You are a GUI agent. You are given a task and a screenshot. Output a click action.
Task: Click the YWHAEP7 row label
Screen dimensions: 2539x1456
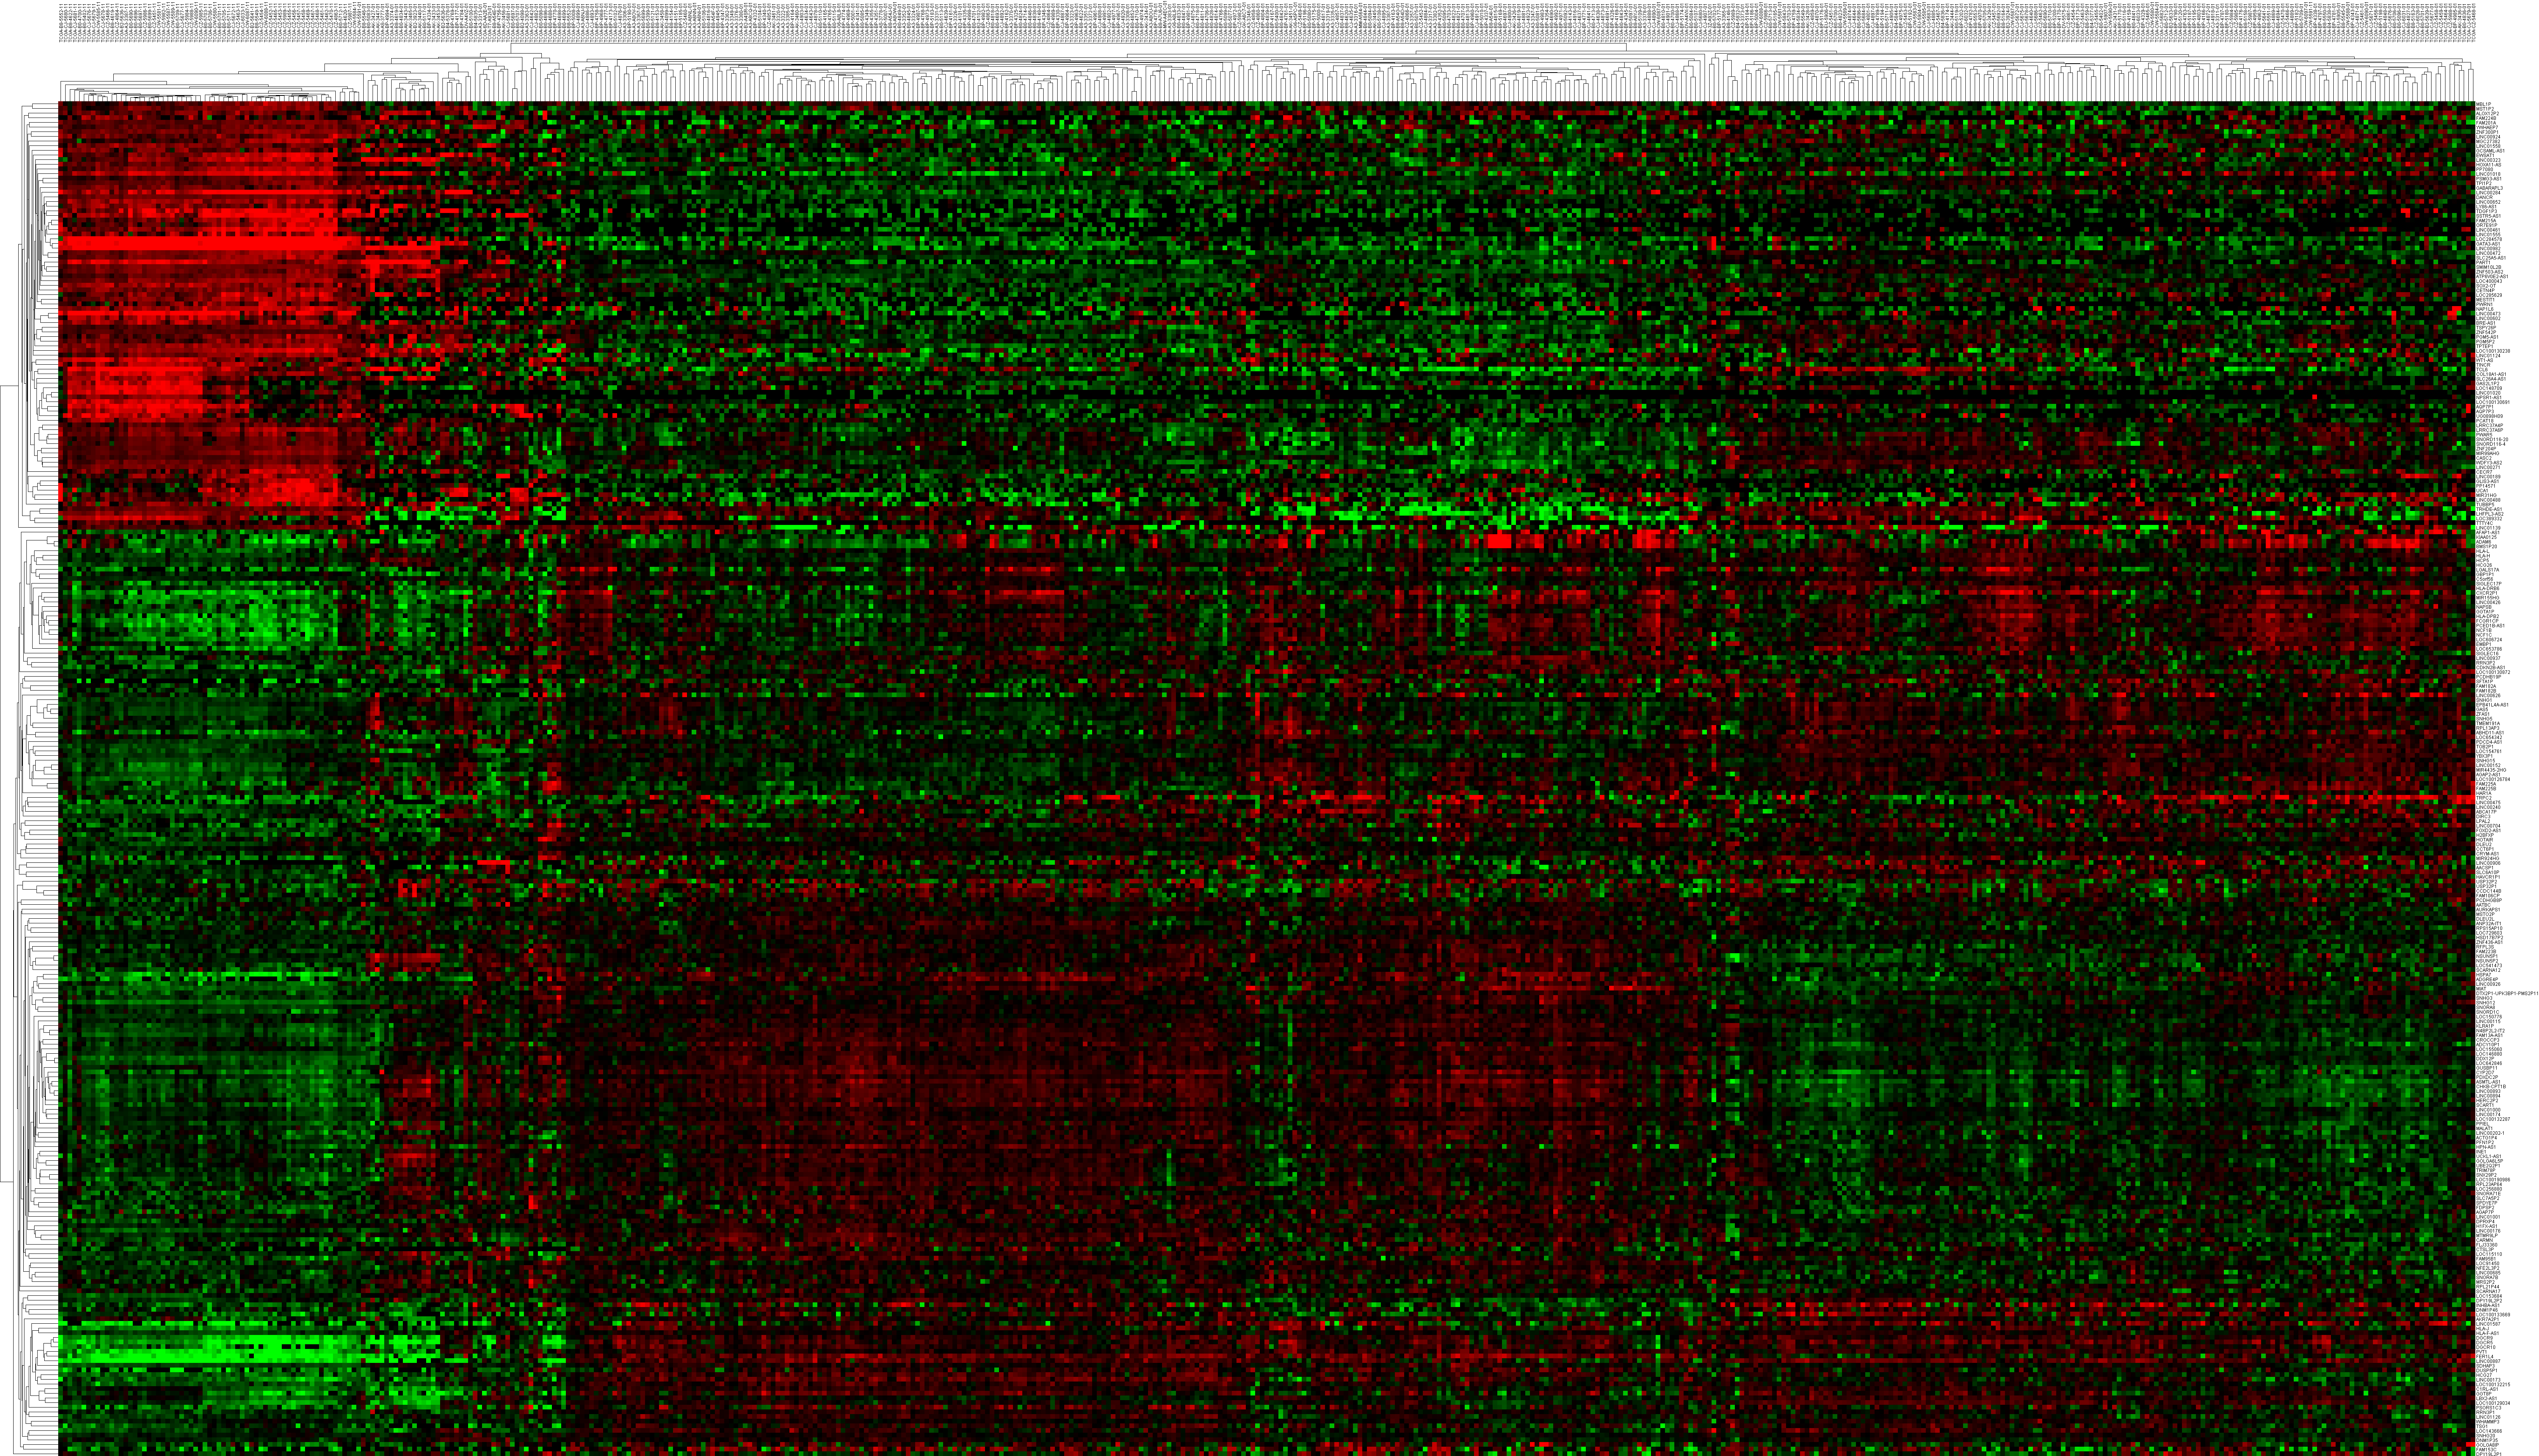pos(2487,128)
